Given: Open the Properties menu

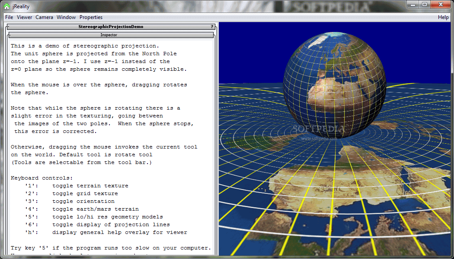Looking at the screenshot, I should pyautogui.click(x=91, y=17).
